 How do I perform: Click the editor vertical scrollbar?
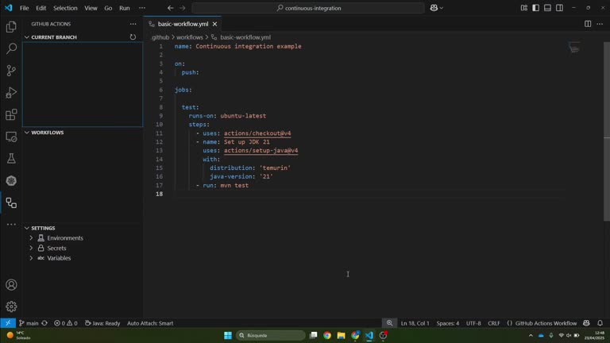(x=607, y=132)
